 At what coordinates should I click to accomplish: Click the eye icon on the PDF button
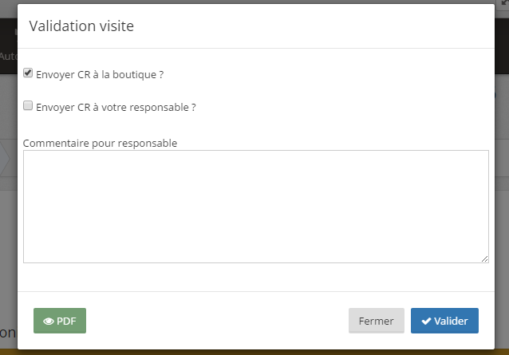point(49,321)
